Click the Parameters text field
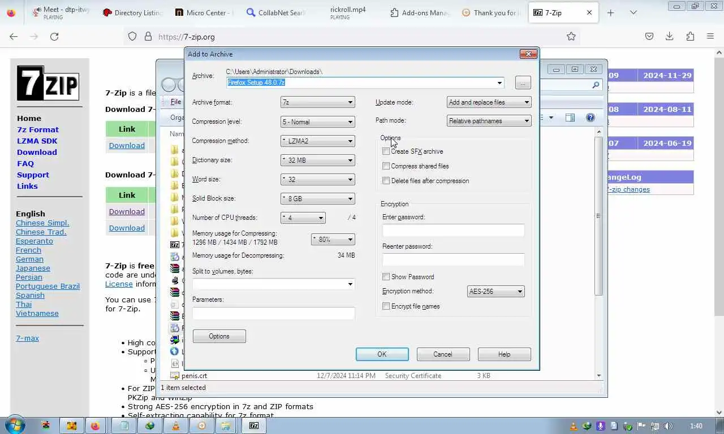This screenshot has height=434, width=724. point(273,313)
